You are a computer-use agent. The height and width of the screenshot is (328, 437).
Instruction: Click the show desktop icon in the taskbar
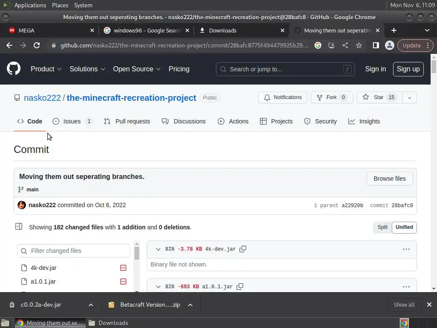pyautogui.click(x=5, y=323)
